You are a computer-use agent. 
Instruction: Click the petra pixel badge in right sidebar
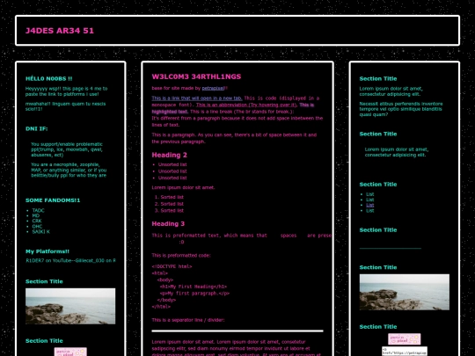404,339
